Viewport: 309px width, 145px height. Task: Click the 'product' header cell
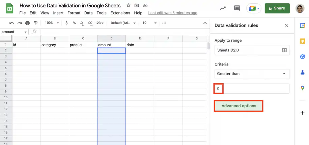(x=83, y=45)
